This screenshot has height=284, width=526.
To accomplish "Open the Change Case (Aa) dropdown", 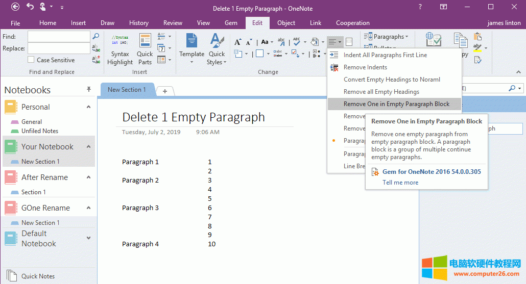I will [267, 42].
